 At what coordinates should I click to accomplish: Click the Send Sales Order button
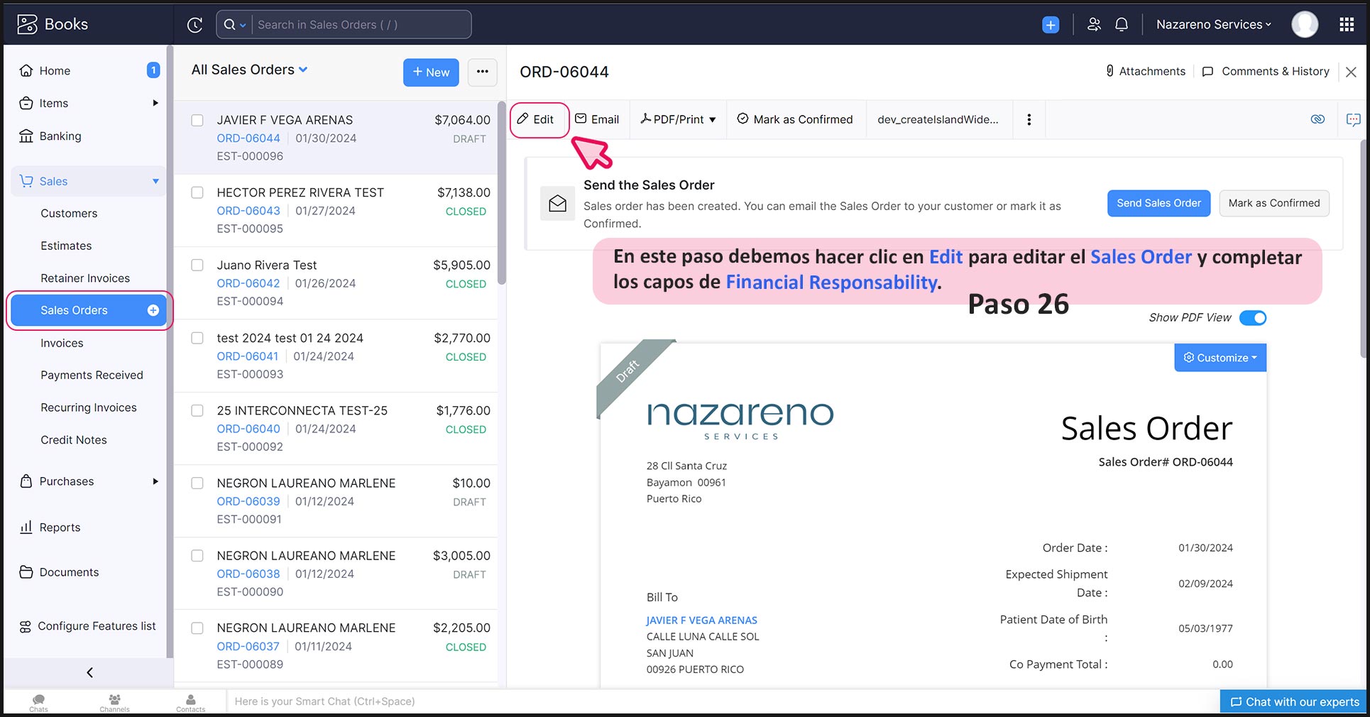1158,203
